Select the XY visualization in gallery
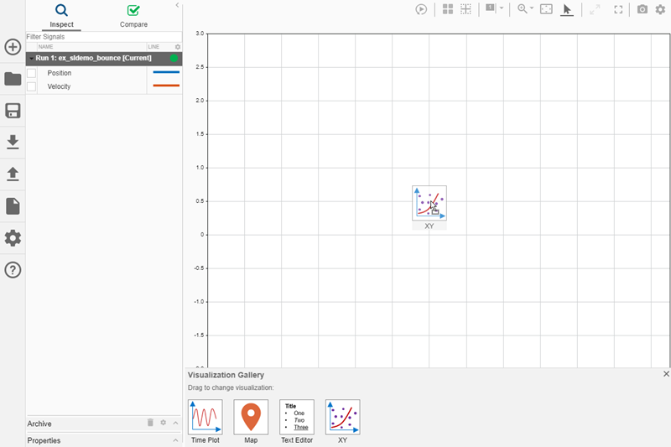This screenshot has height=447, width=671. (342, 417)
